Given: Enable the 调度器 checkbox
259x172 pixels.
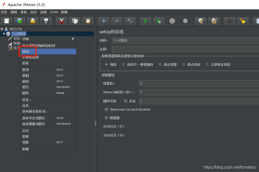Looking at the screenshot, I should pyautogui.click(x=106, y=118).
